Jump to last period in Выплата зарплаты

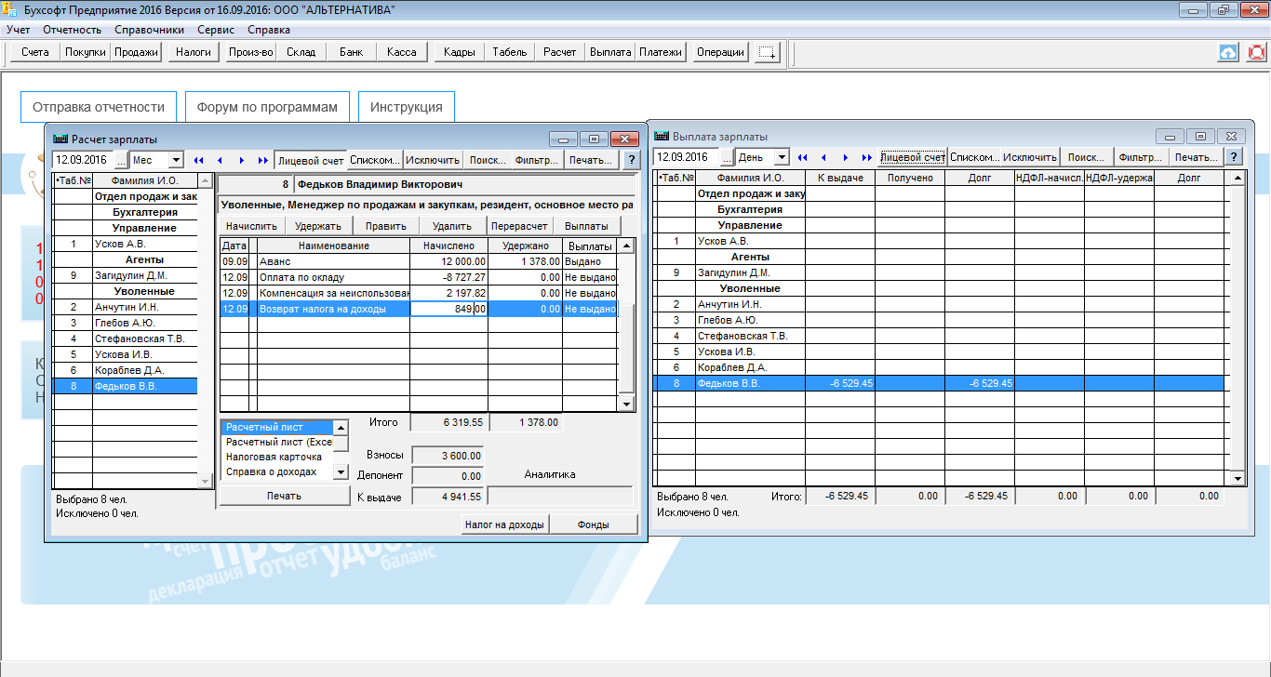point(867,157)
